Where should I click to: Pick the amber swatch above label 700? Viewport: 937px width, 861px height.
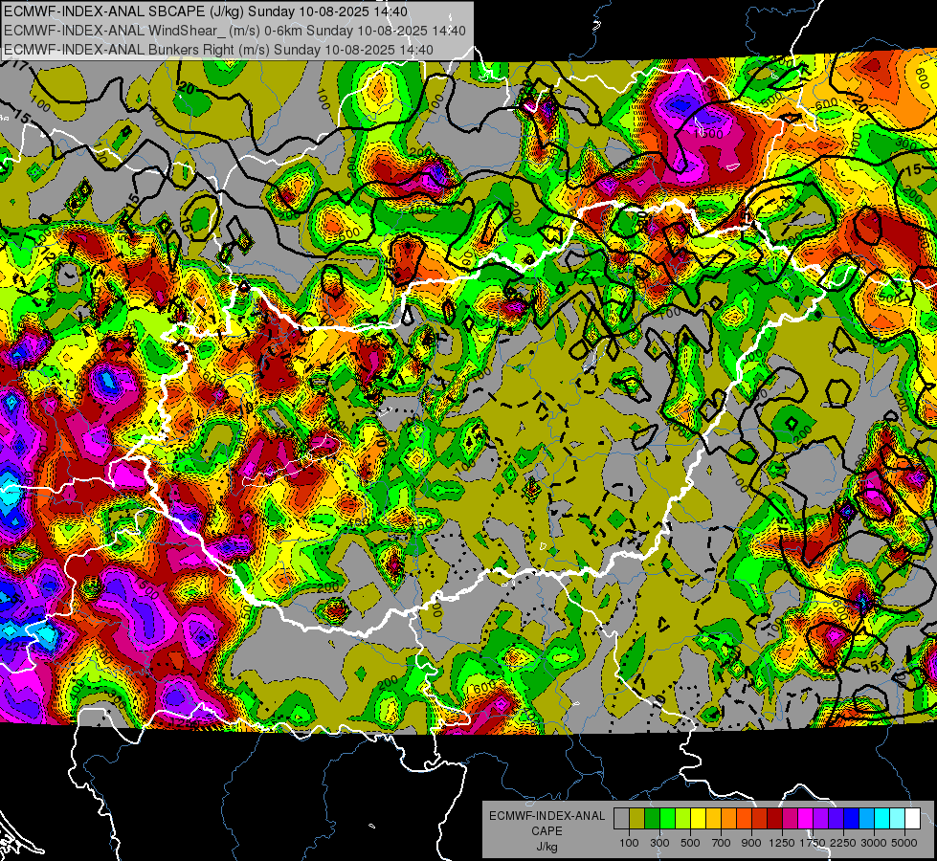[x=713, y=819]
